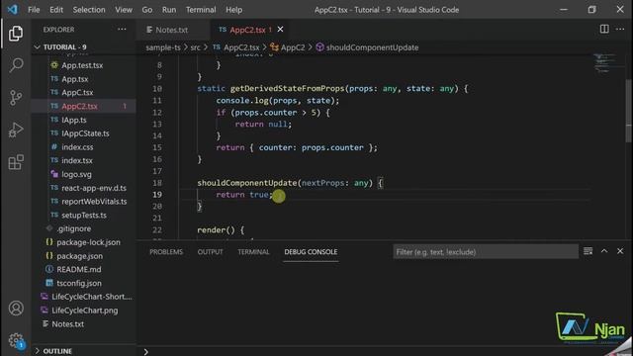Open logo.svg in the explorer
The height and width of the screenshot is (356, 633).
[x=76, y=174]
